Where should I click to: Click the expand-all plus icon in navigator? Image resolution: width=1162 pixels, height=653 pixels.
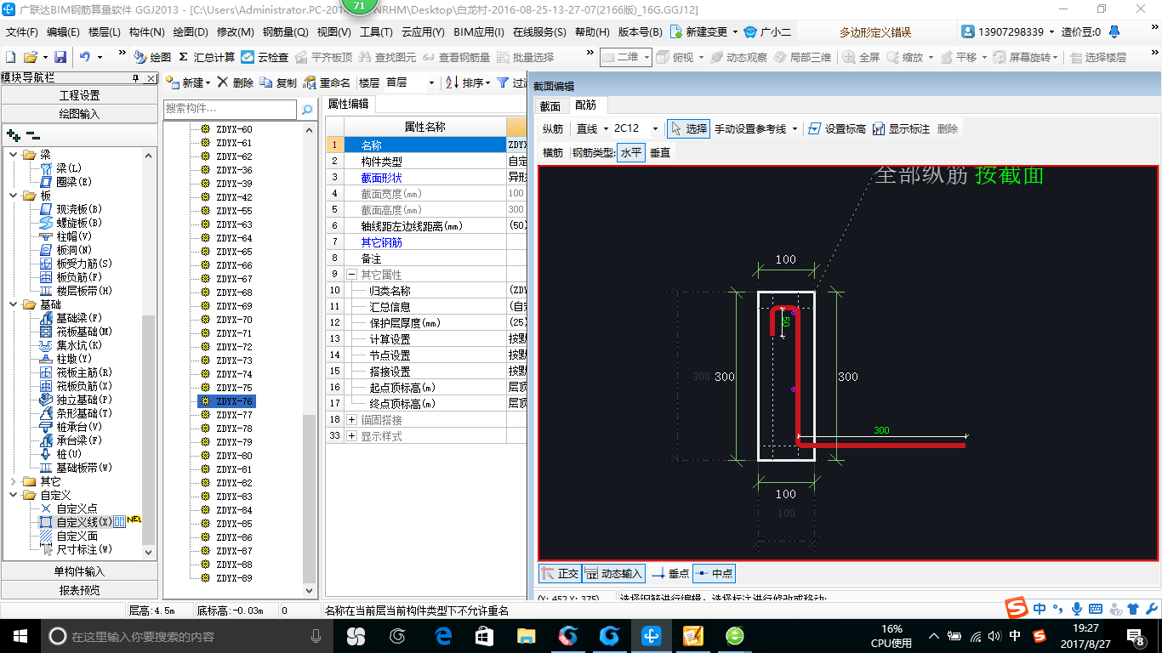(13, 134)
